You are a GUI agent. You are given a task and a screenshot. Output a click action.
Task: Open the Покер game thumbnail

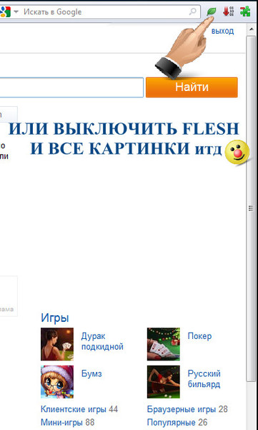tap(164, 344)
